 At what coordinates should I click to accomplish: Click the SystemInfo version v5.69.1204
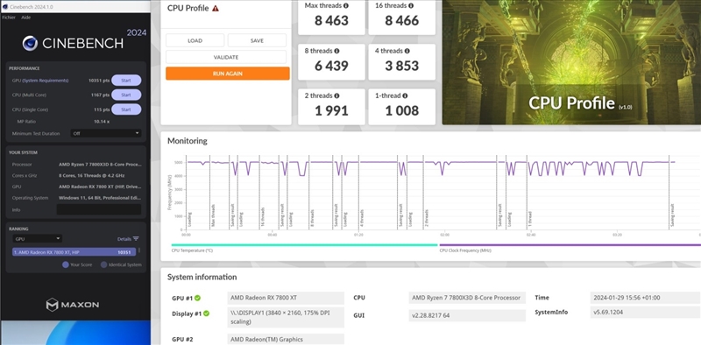tap(646, 313)
